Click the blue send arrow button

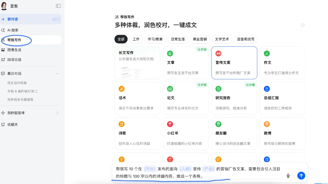click(301, 175)
